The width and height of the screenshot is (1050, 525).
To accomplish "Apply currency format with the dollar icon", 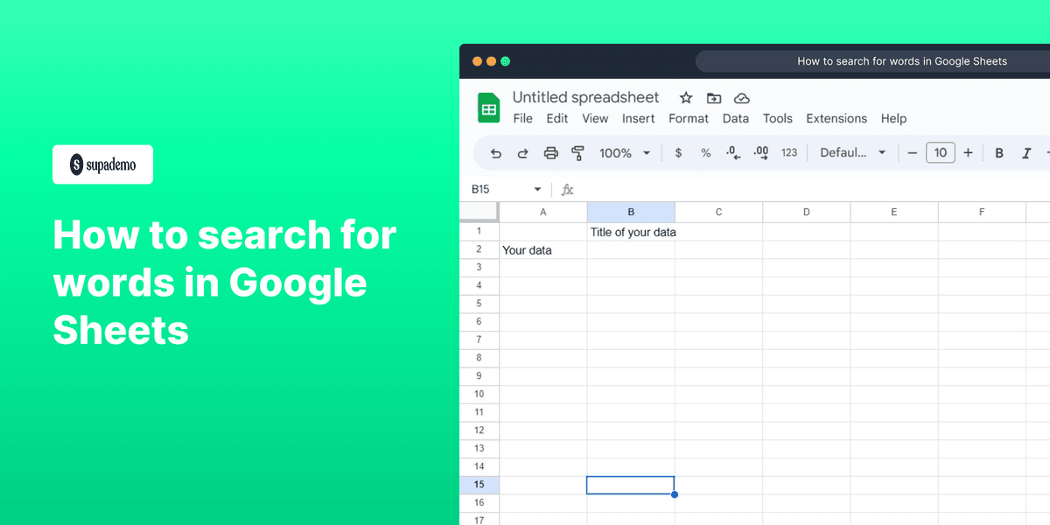I will point(678,152).
